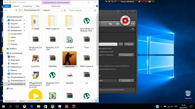Pause the Bandicam recording
Screen dimensions: 195x109
(x=133, y=24)
